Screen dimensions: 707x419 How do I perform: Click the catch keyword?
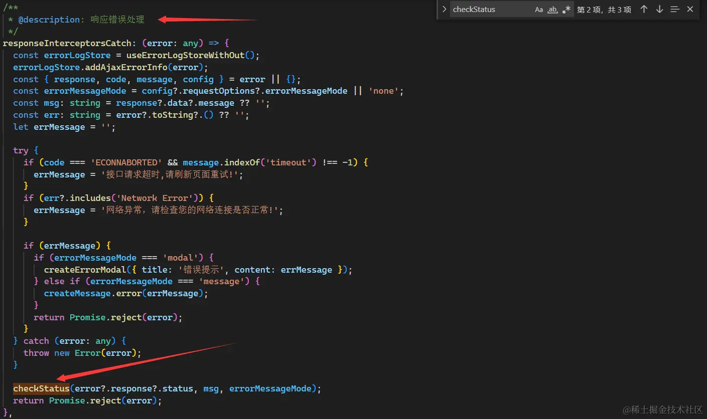36,341
